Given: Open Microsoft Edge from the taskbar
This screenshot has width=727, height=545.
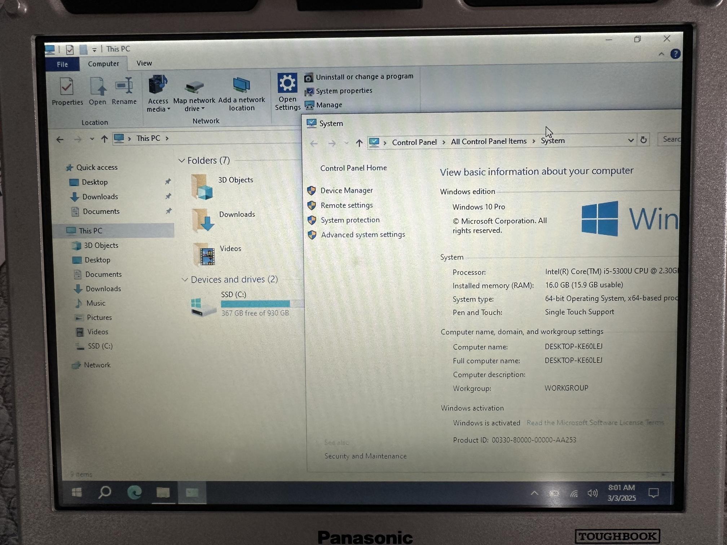Looking at the screenshot, I should (135, 492).
